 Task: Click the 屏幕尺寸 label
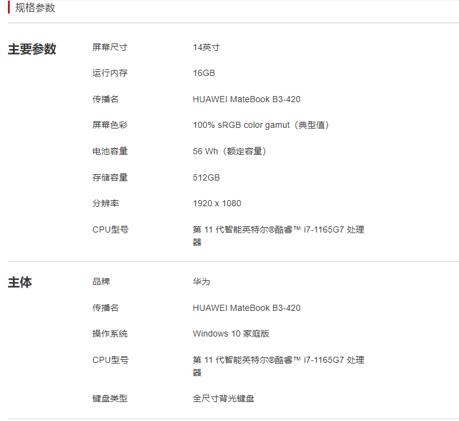[x=110, y=47]
